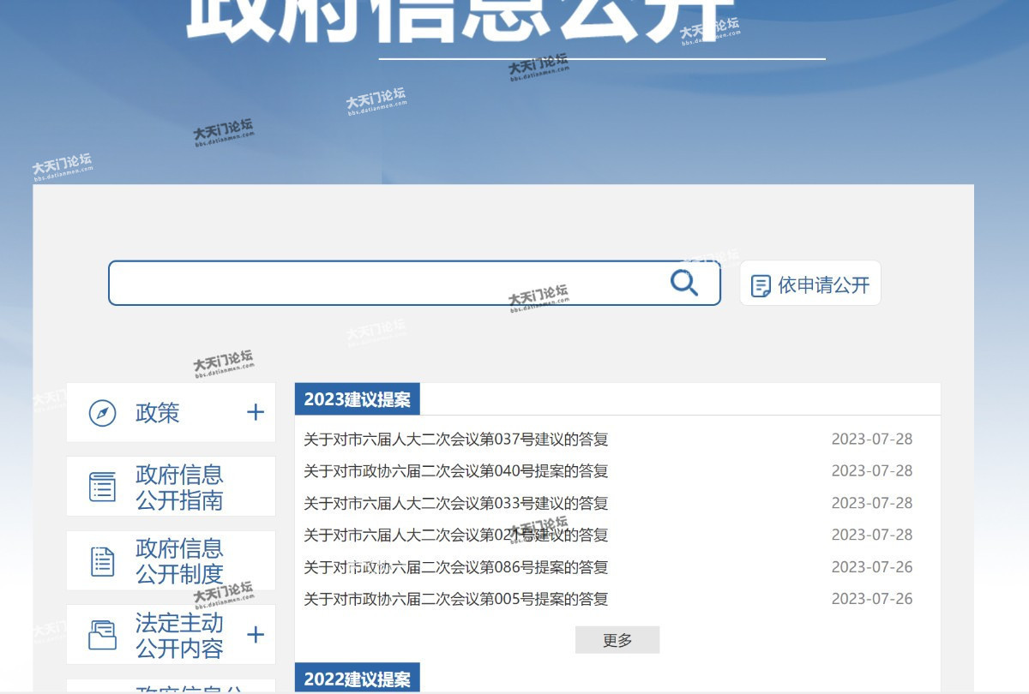Image resolution: width=1029 pixels, height=694 pixels.
Task: Open reply to 政协 proposal No. 086
Action: 455,567
